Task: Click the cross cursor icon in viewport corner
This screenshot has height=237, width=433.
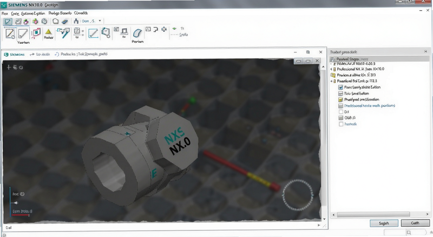Action: coord(9,67)
